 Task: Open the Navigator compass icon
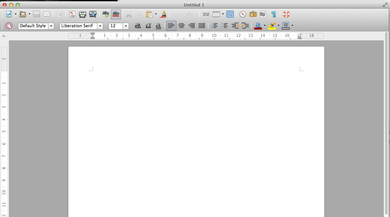click(x=243, y=14)
